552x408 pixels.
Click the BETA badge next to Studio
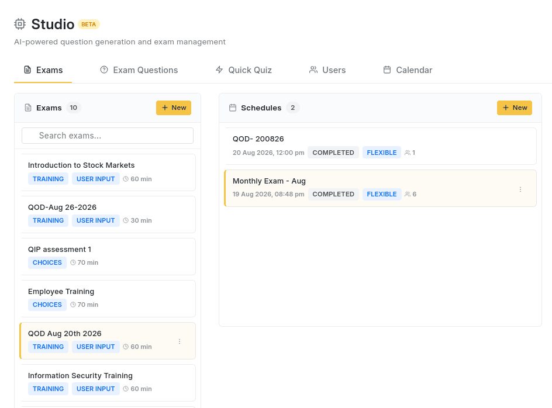click(x=89, y=25)
